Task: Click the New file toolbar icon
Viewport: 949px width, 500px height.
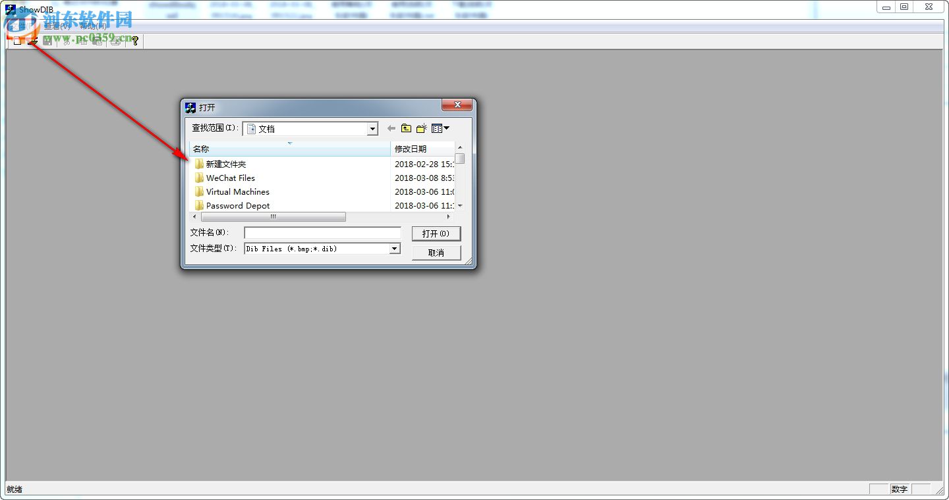Action: pos(18,41)
